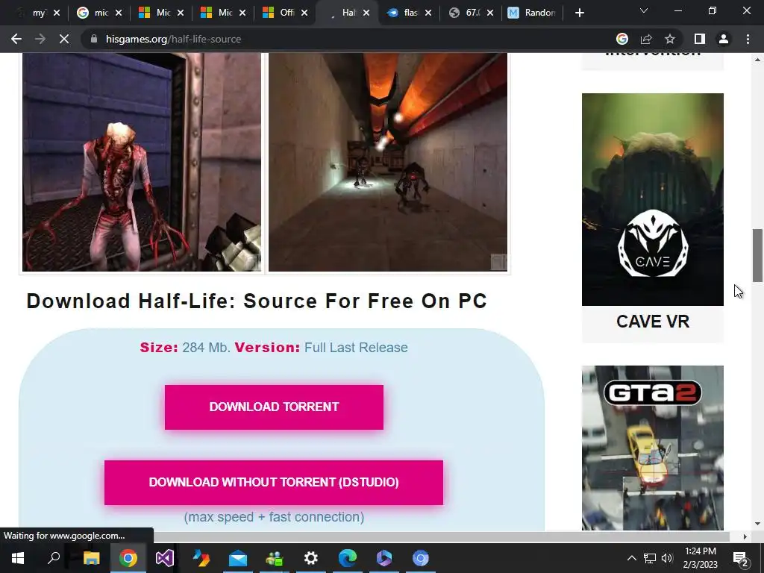Viewport: 764px width, 573px height.
Task: Open taskbar Search
Action: click(54, 558)
